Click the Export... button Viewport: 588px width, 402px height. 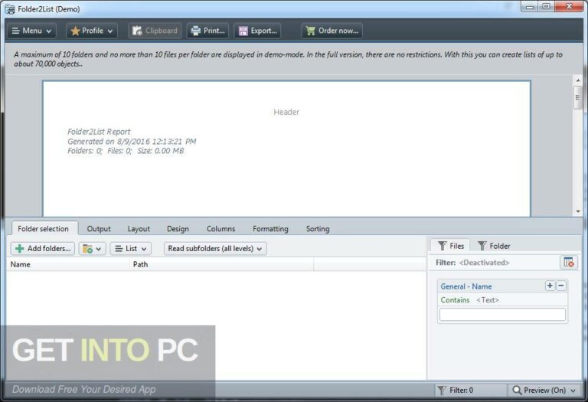[x=257, y=31]
